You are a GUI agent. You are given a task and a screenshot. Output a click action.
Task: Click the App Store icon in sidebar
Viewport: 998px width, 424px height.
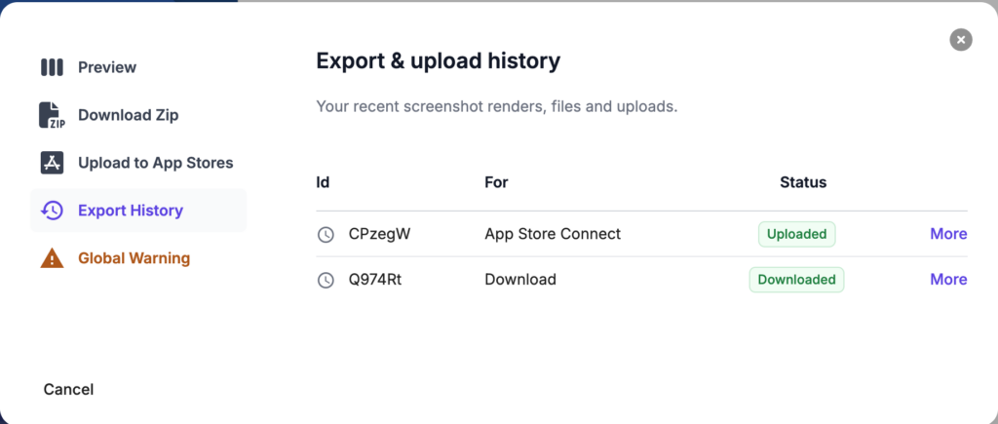52,163
